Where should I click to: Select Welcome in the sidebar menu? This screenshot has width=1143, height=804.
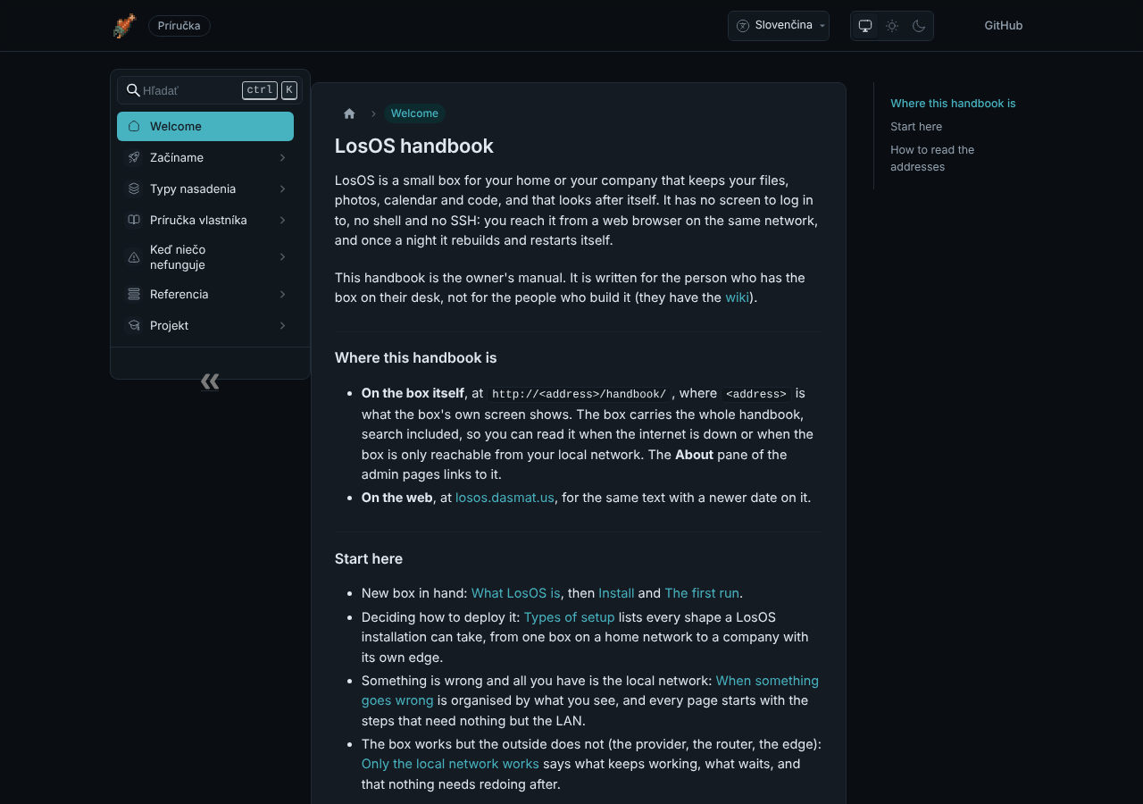coord(205,126)
